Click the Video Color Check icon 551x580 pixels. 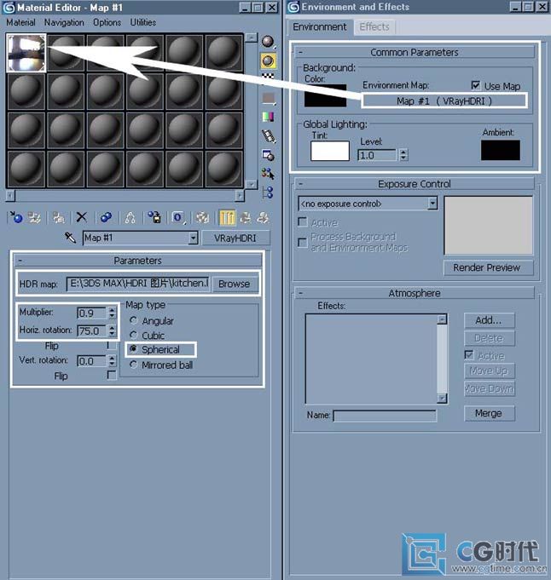[x=269, y=117]
